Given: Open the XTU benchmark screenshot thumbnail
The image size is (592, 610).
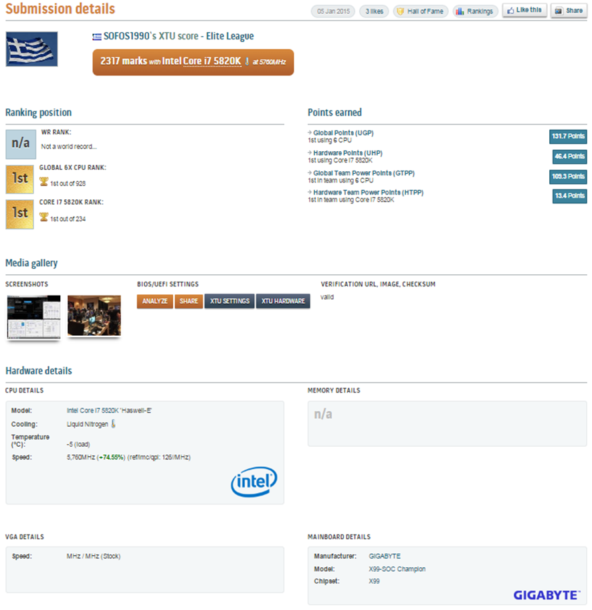Looking at the screenshot, I should tap(34, 316).
